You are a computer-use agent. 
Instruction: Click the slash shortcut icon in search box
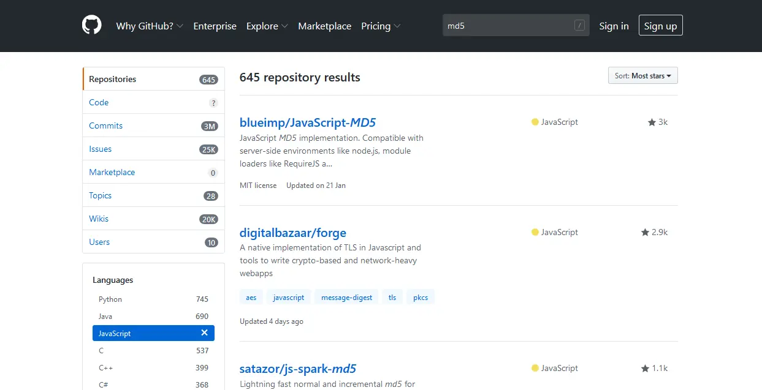tap(579, 26)
